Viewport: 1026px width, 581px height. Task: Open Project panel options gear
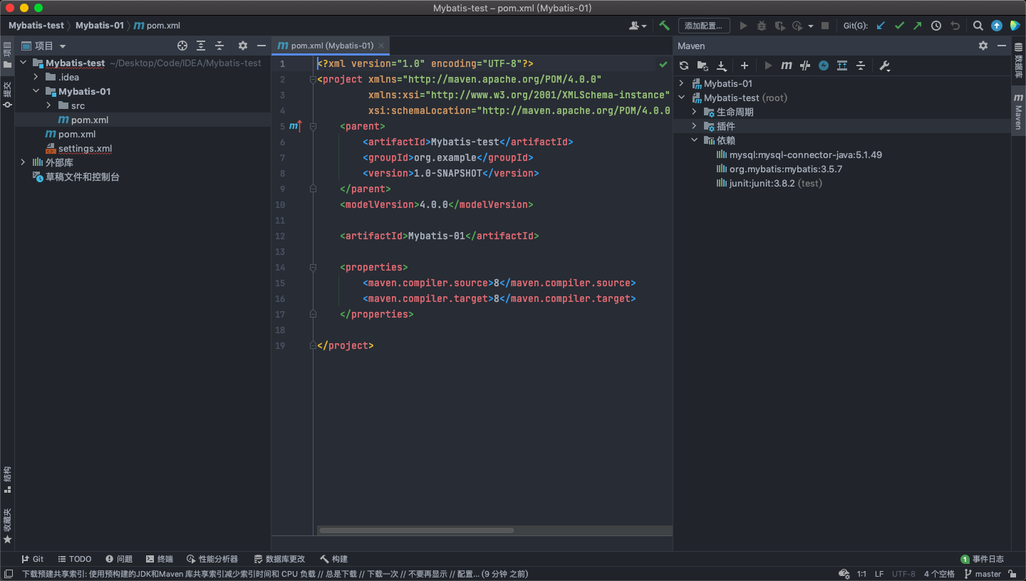point(243,46)
